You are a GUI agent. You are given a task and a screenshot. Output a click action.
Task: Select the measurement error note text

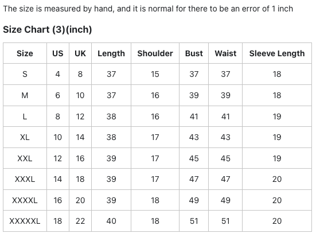(148, 9)
